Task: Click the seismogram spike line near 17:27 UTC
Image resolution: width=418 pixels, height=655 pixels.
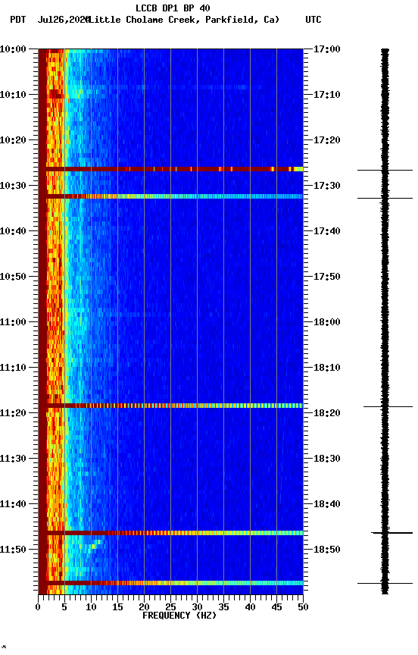Action: (x=385, y=171)
